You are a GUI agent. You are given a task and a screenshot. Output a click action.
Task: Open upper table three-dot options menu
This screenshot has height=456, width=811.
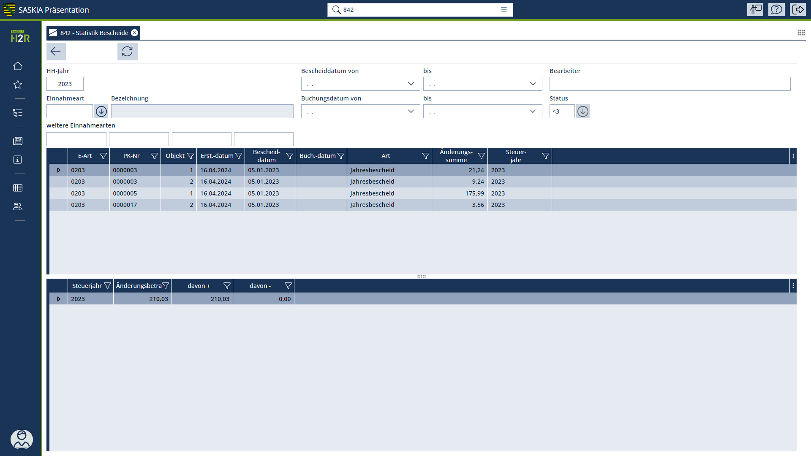click(793, 156)
